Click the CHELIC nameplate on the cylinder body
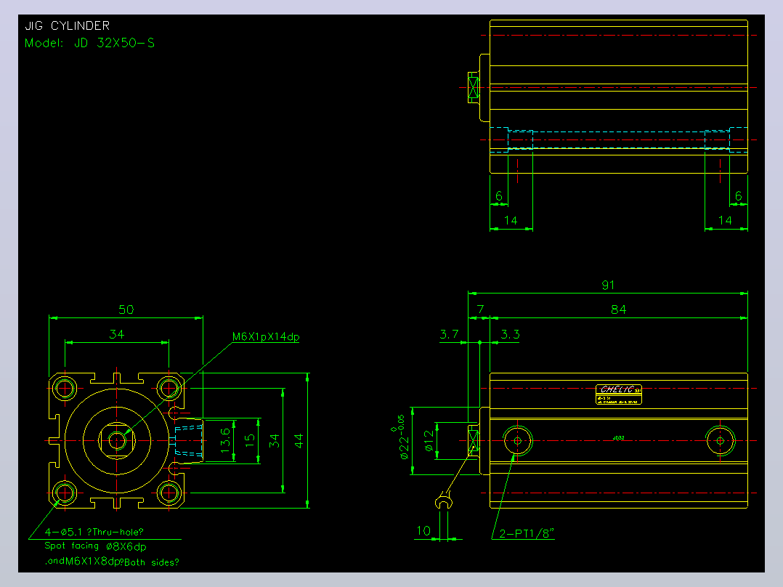The height and width of the screenshot is (587, 783). [x=618, y=394]
